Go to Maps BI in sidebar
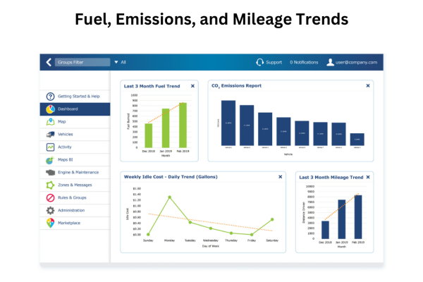Screen dimensions: 423x282 tap(68, 159)
